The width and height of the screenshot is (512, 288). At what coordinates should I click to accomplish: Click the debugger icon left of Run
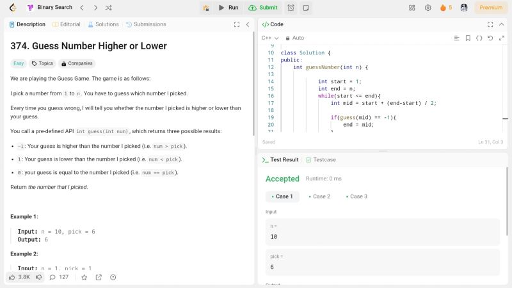pyautogui.click(x=205, y=8)
